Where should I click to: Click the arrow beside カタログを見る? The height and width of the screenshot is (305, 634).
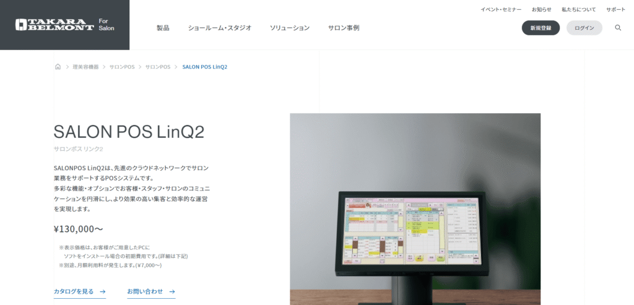(x=103, y=291)
